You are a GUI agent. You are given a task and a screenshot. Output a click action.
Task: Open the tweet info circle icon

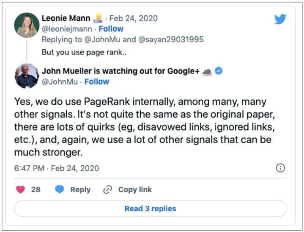(x=280, y=168)
